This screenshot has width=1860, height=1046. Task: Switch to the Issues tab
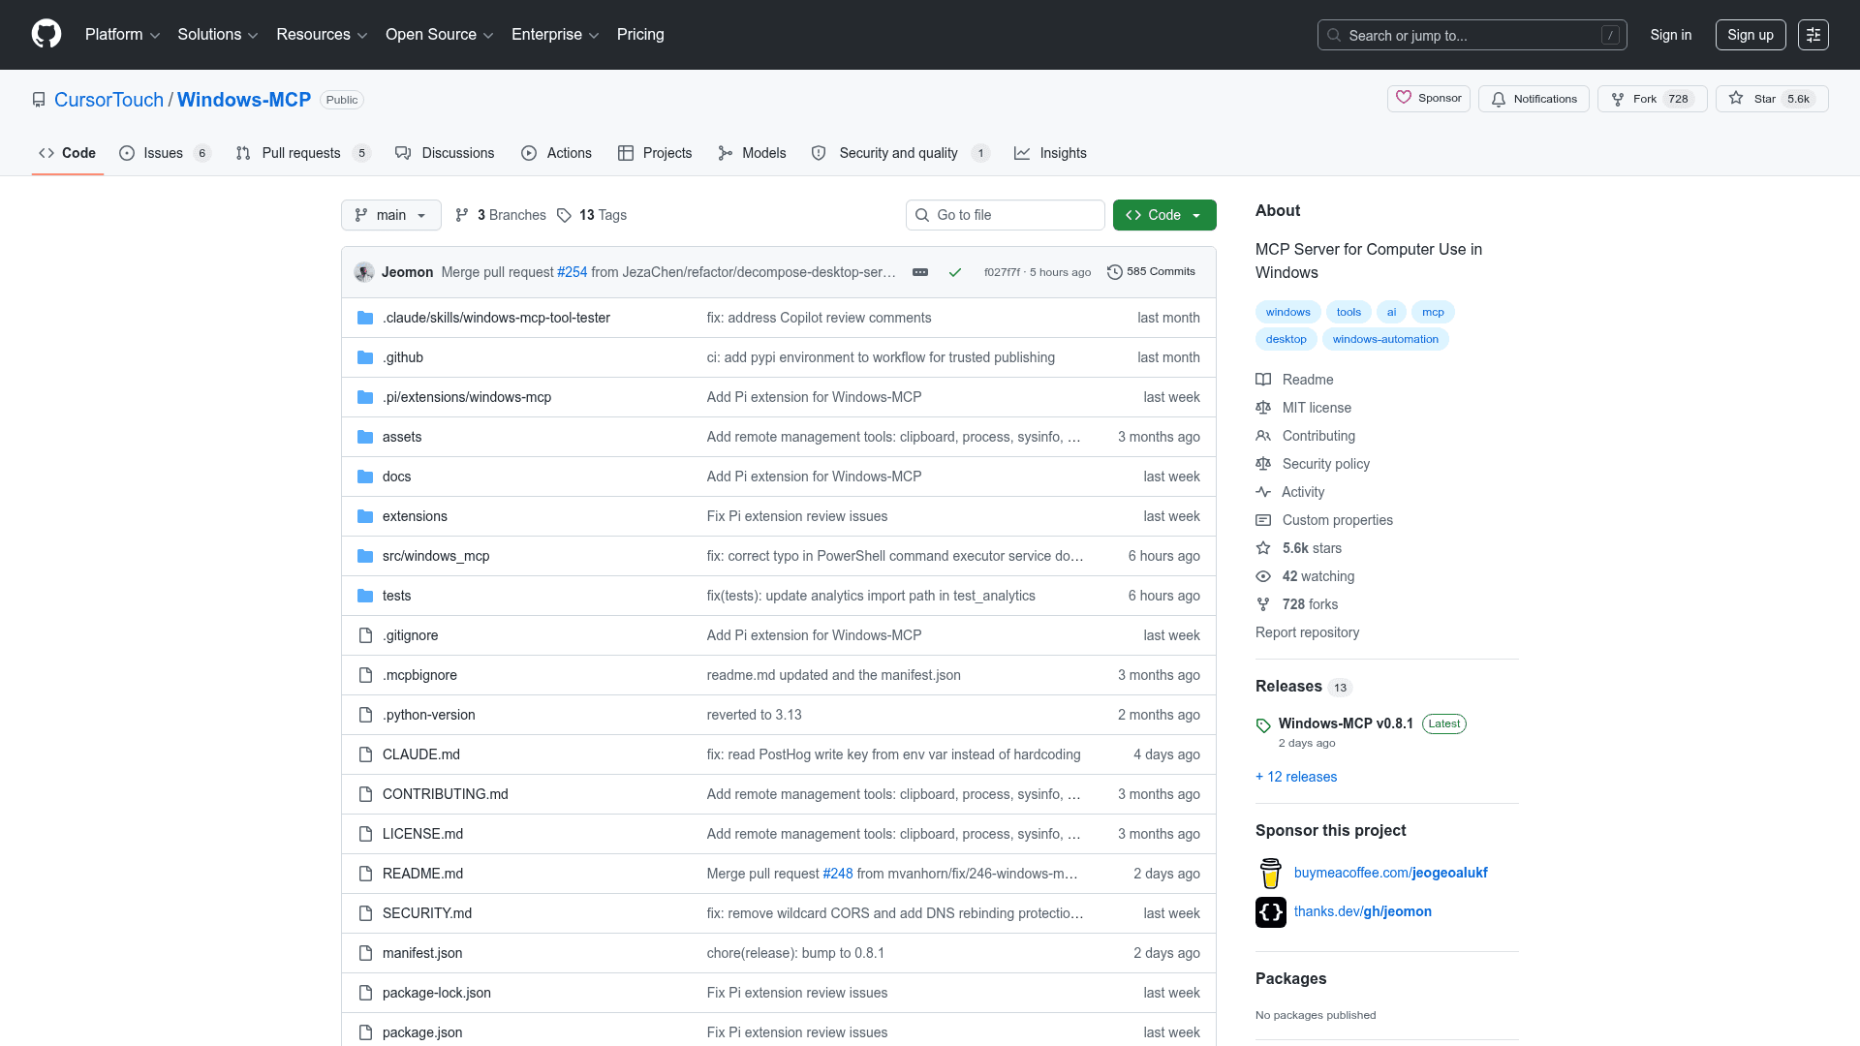[x=165, y=153]
